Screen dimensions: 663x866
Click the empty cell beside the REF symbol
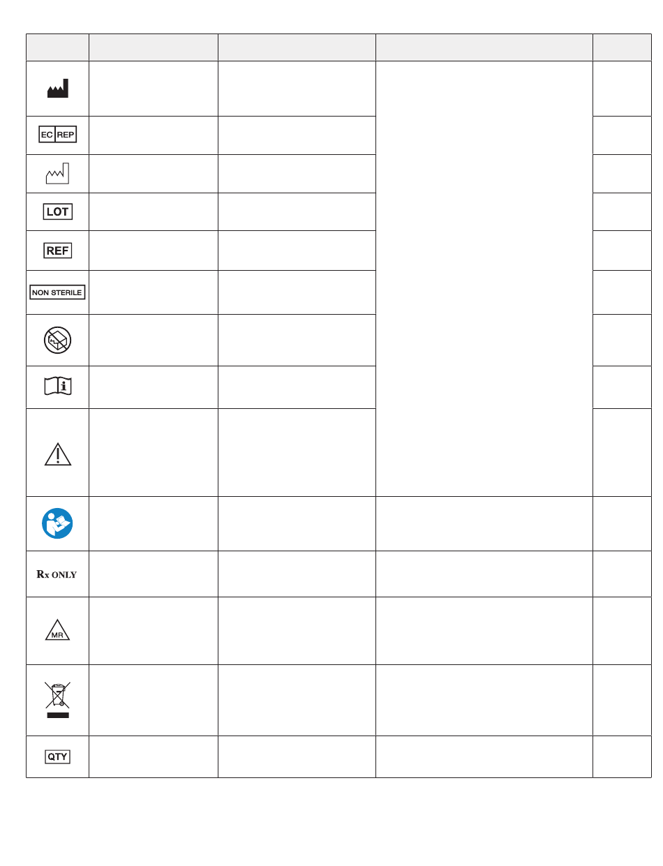pyautogui.click(x=154, y=251)
